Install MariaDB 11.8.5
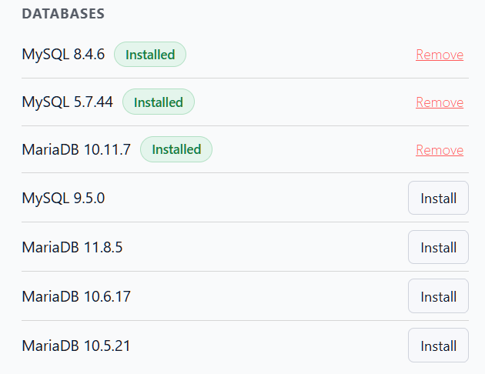The image size is (485, 374). point(438,247)
